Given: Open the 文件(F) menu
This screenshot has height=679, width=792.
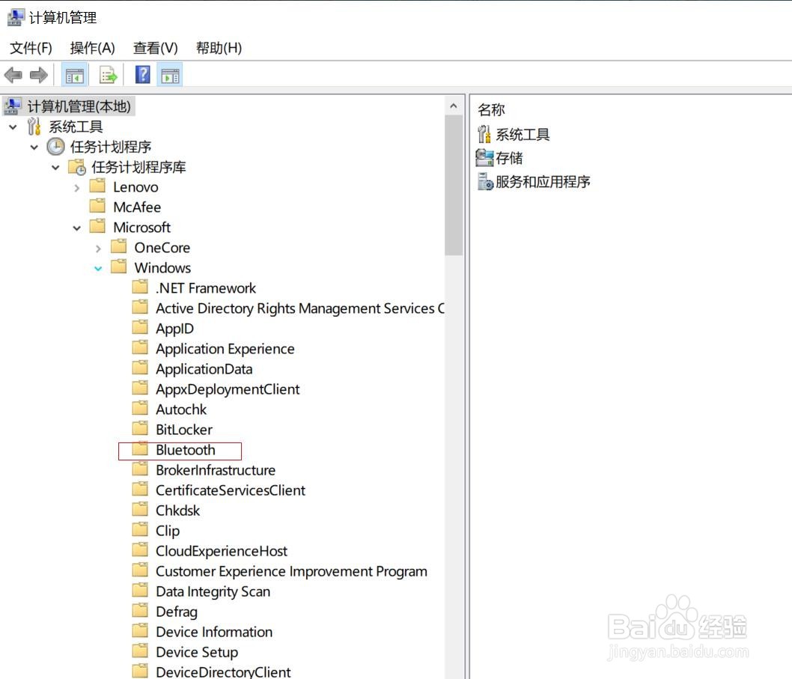Looking at the screenshot, I should pyautogui.click(x=31, y=48).
